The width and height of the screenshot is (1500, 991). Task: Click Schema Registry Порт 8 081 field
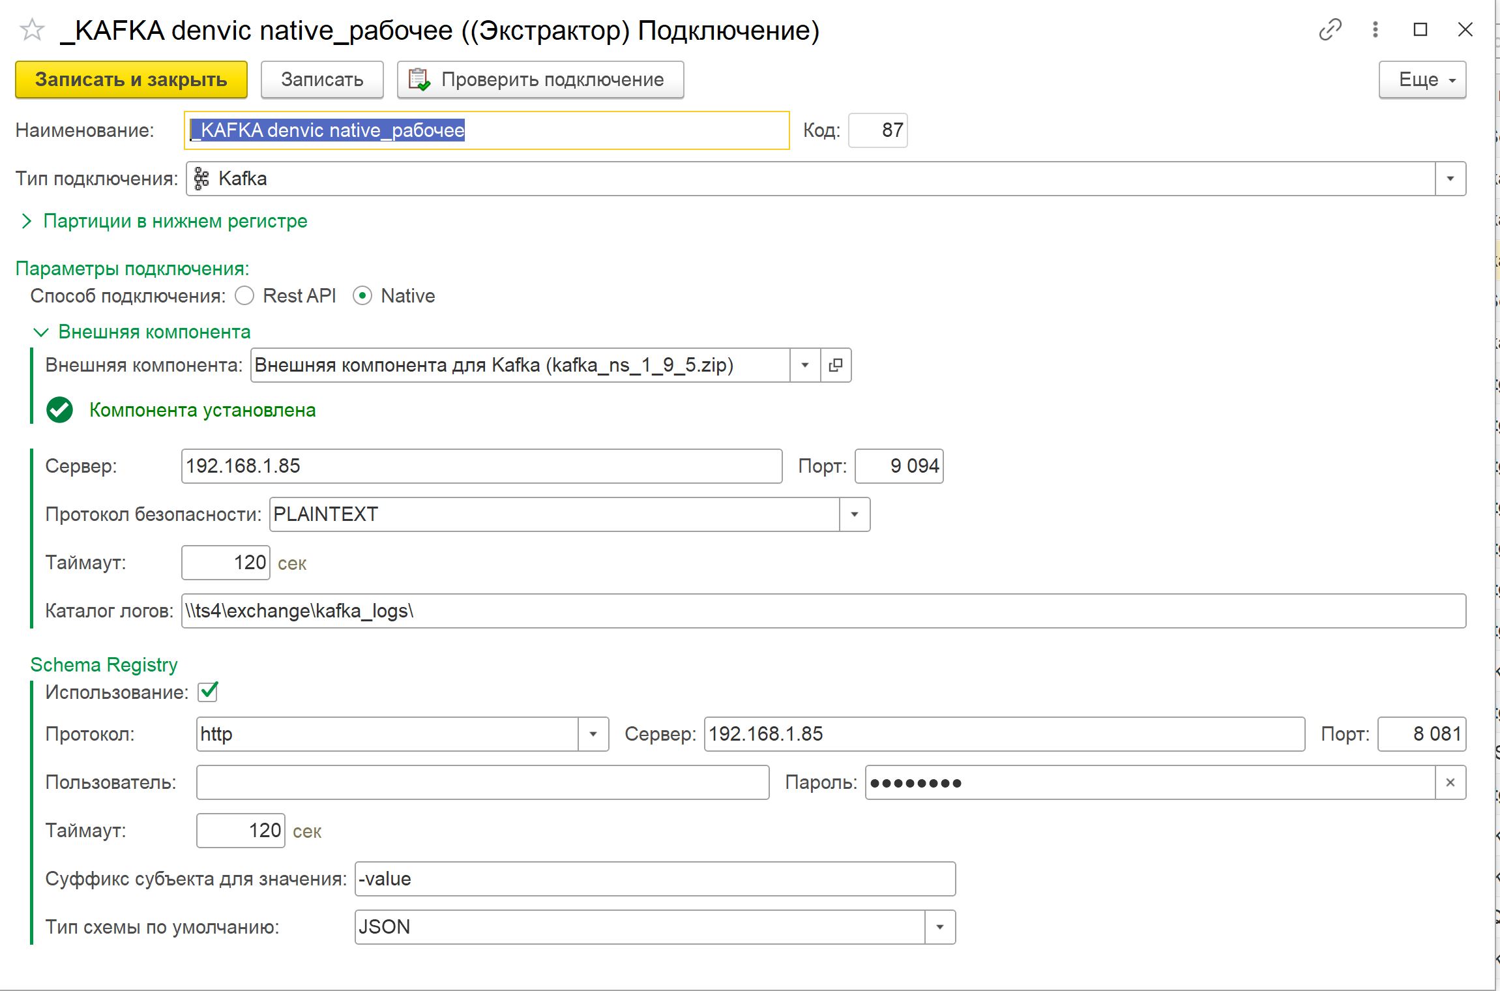1422,734
